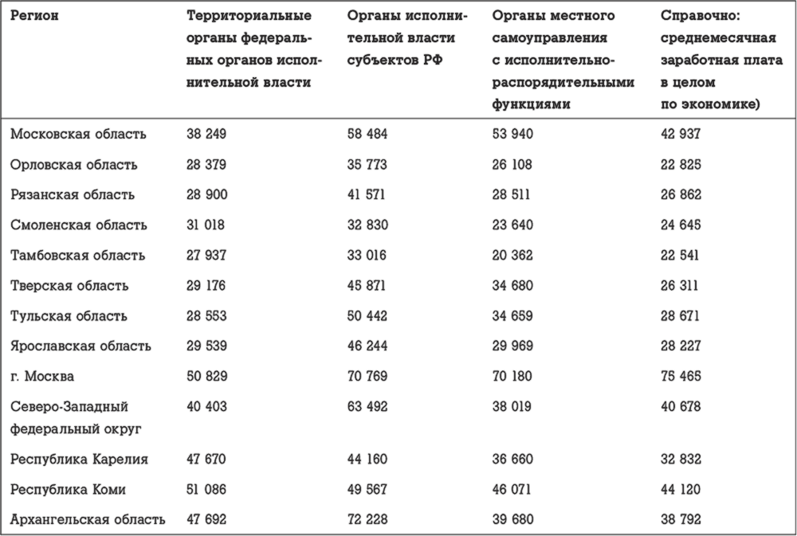
Task: Click the value 29 176 for Тверская область
Action: coord(206,286)
